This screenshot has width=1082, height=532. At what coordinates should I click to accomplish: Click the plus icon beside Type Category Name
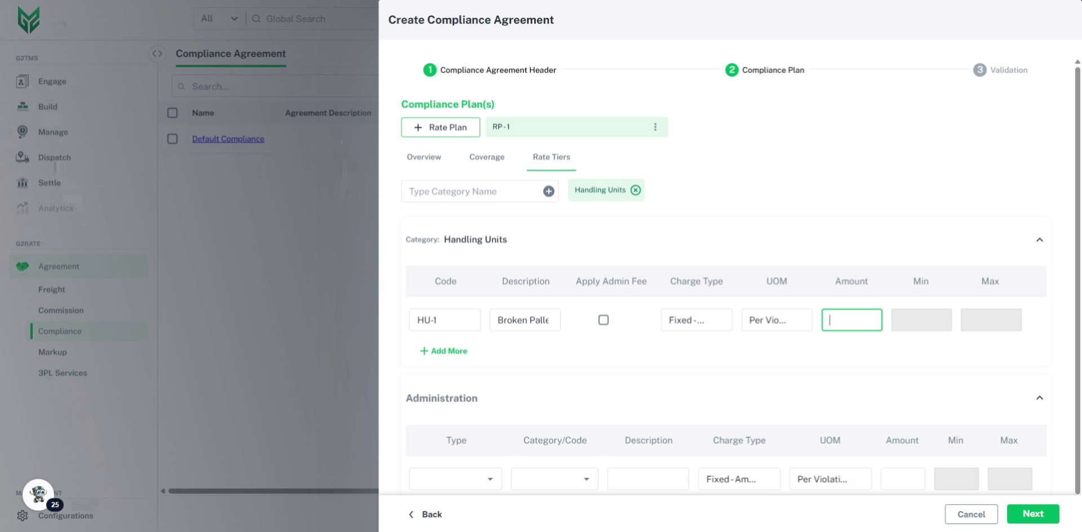[x=548, y=191]
